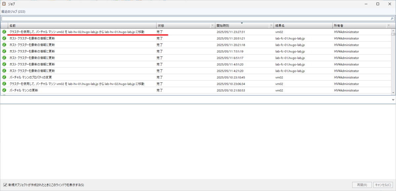Image resolution: width=396 pixels, height=191 pixels.
Task: Open the 状態 column filter dropdown
Action: 212,25
